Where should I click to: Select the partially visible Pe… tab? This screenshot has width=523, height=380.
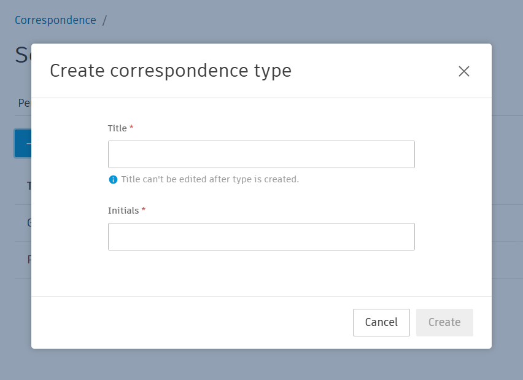(24, 103)
